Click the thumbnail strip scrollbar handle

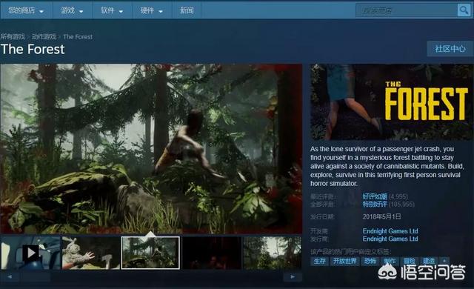point(35,276)
